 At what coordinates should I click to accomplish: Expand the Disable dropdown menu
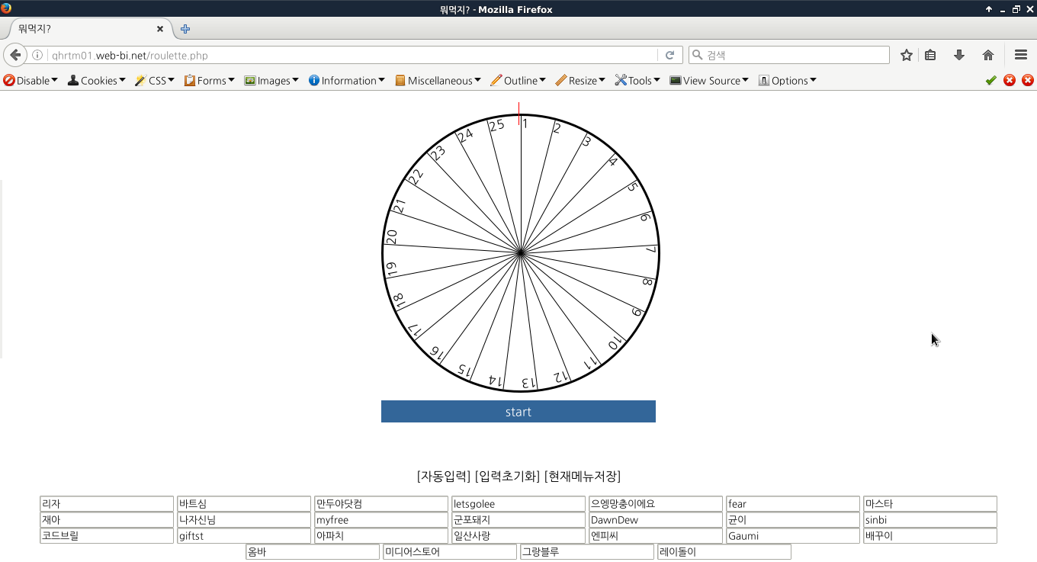click(x=31, y=80)
